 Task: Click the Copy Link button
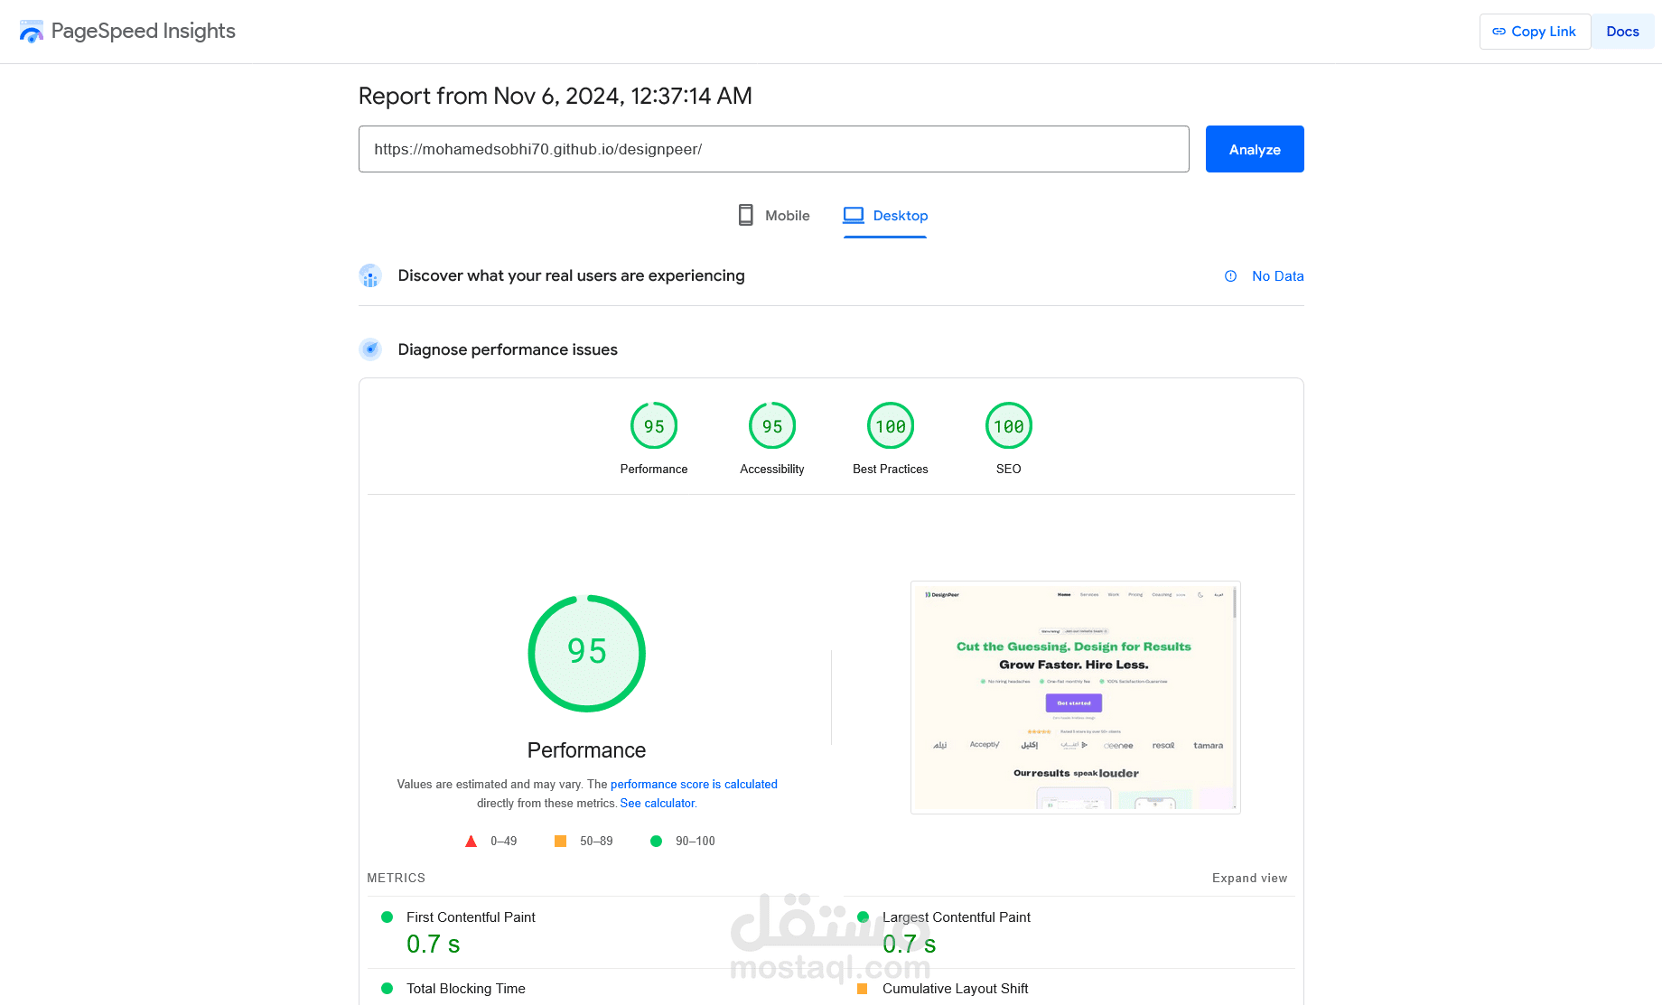[x=1535, y=32]
